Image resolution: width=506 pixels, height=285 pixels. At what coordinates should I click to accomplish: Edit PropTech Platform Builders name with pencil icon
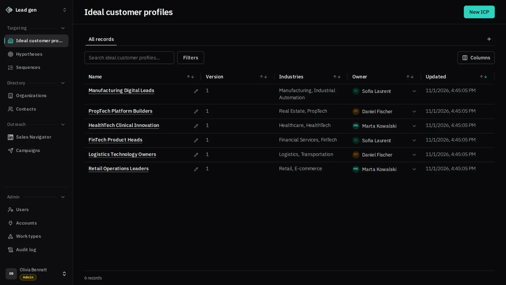click(196, 111)
